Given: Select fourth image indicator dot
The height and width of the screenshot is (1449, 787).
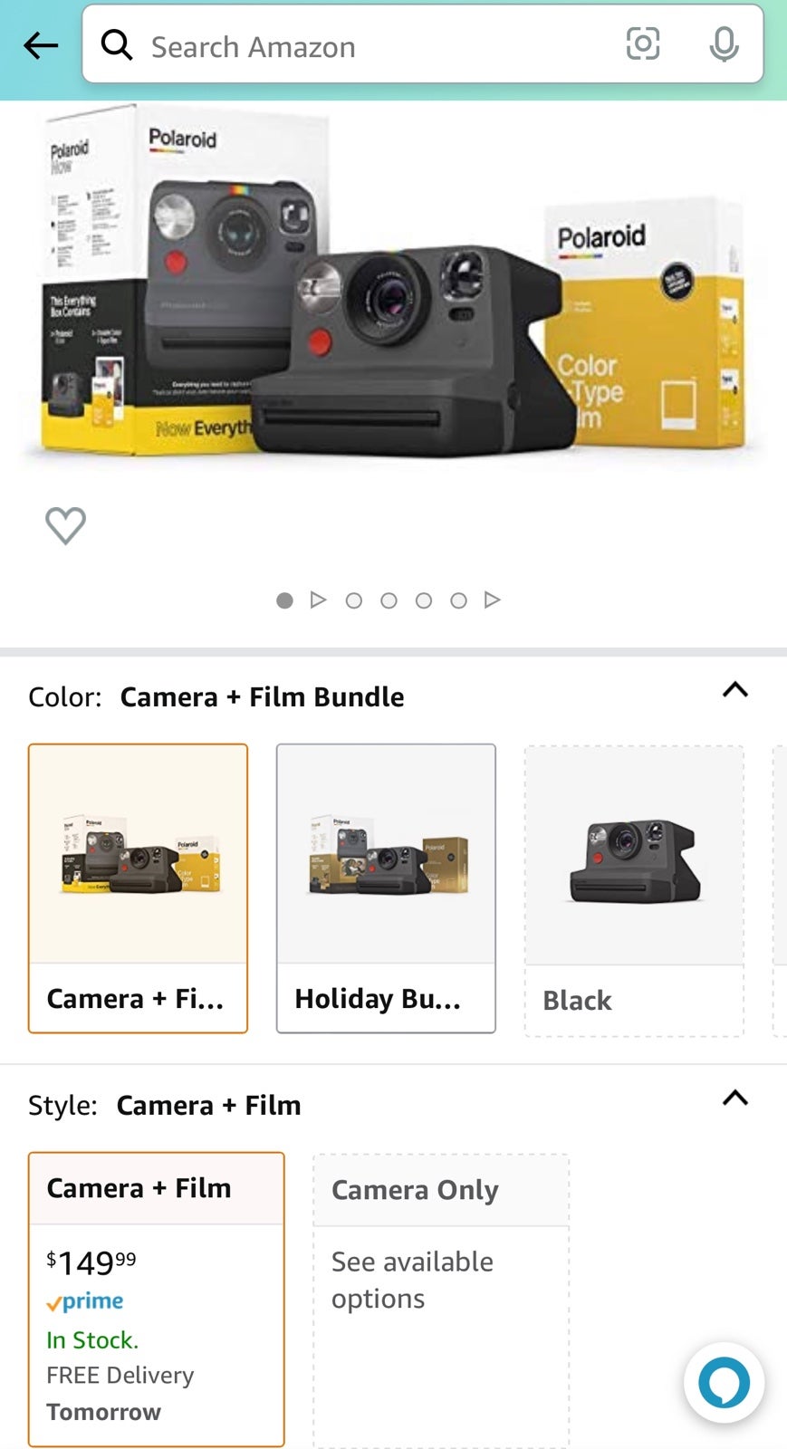Looking at the screenshot, I should click(x=389, y=600).
